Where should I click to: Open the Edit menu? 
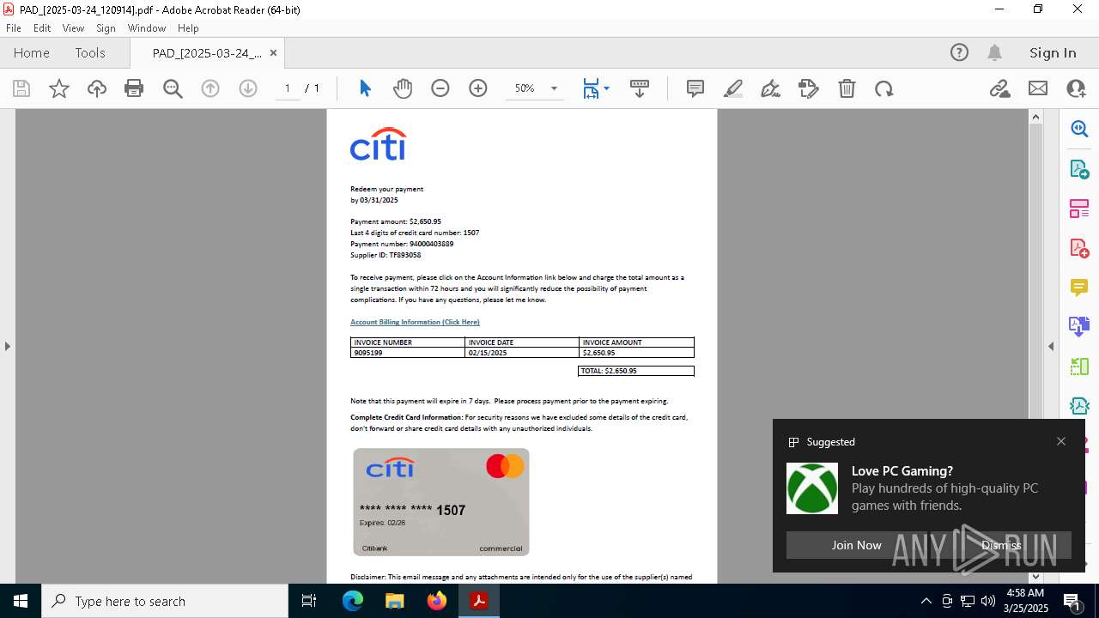coord(42,27)
